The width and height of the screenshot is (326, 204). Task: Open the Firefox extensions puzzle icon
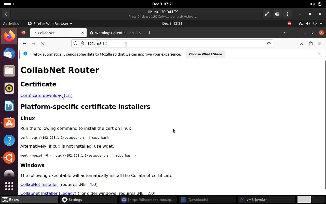(311, 44)
